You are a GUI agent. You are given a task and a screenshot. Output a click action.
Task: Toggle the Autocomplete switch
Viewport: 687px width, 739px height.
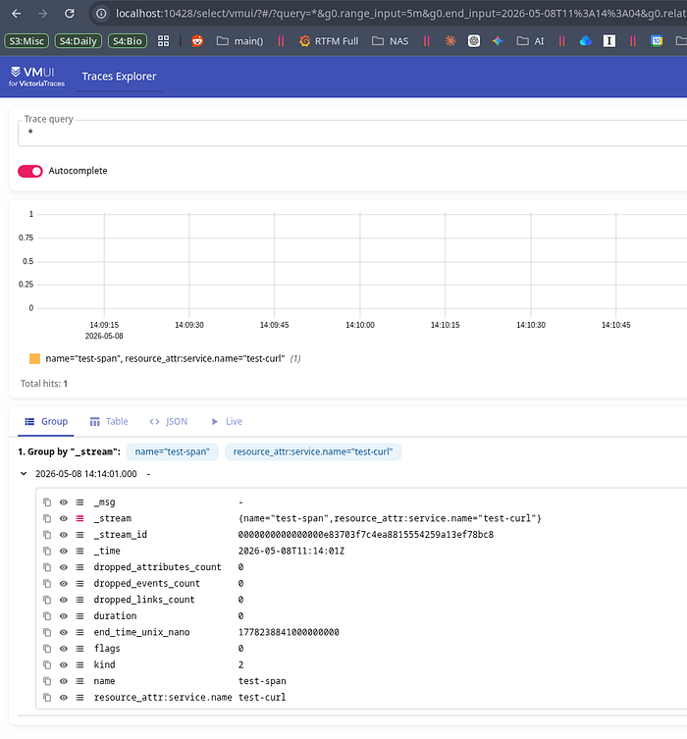point(30,171)
